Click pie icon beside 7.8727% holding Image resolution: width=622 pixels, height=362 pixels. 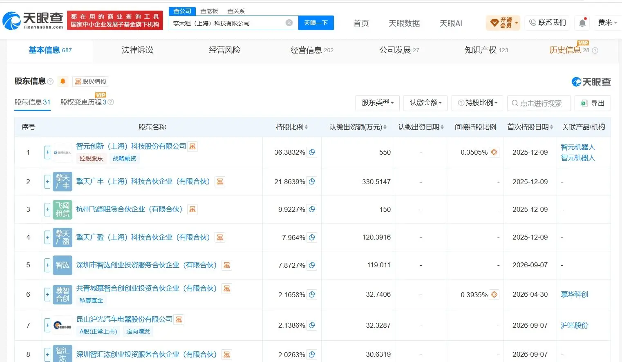click(x=312, y=265)
